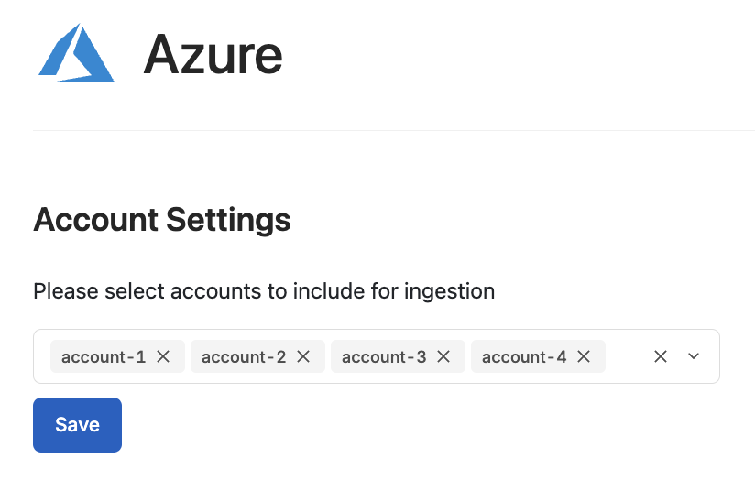Screen dimensions: 755x491
Task: Click the word 'ingestion' in the instruction
Action: [449, 291]
